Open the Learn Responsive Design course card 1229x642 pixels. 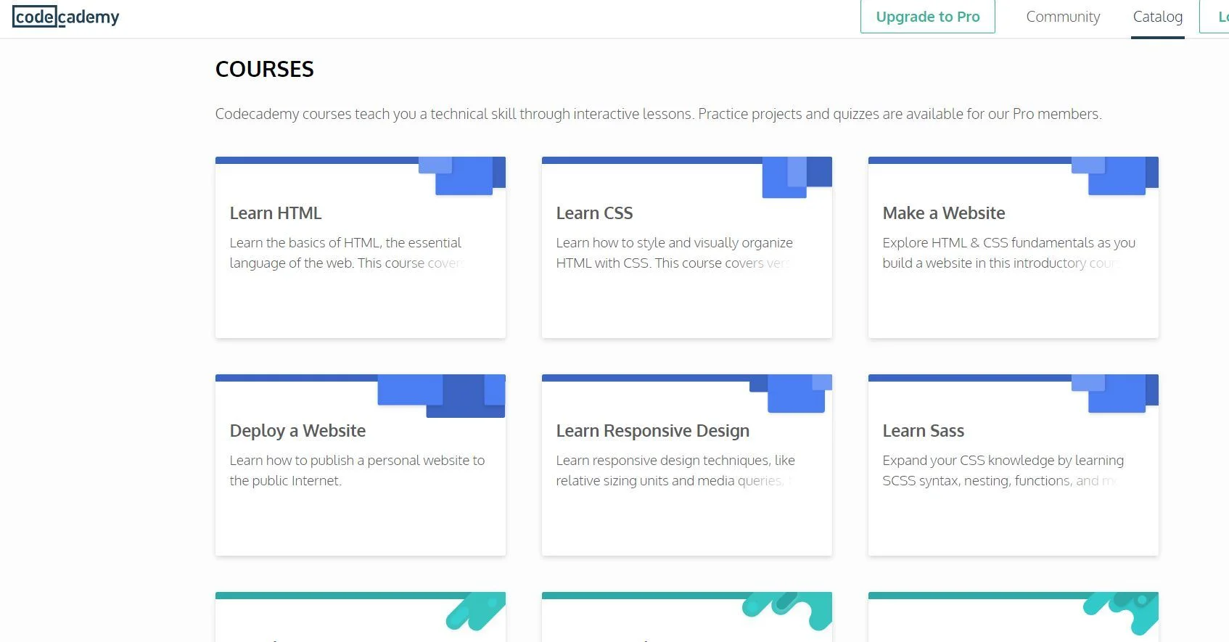tap(687, 465)
